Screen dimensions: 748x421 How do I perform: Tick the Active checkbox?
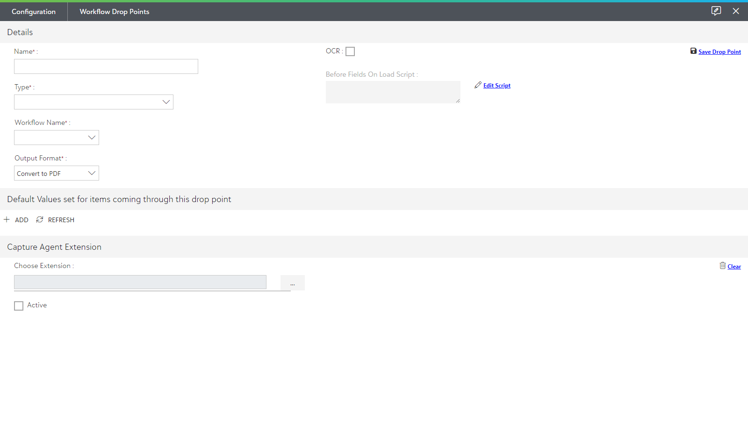click(19, 306)
